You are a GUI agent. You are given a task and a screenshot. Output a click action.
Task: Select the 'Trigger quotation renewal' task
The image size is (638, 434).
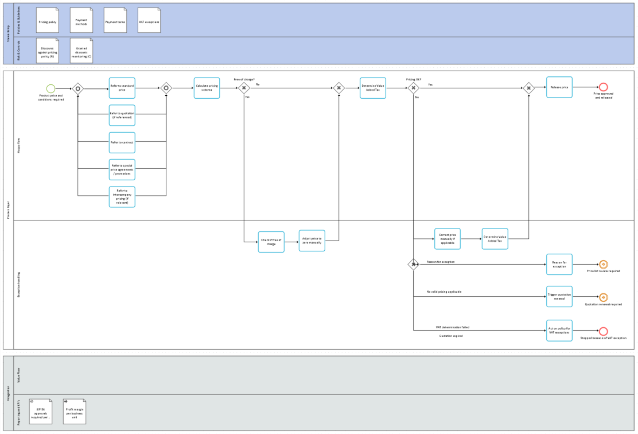pyautogui.click(x=560, y=297)
